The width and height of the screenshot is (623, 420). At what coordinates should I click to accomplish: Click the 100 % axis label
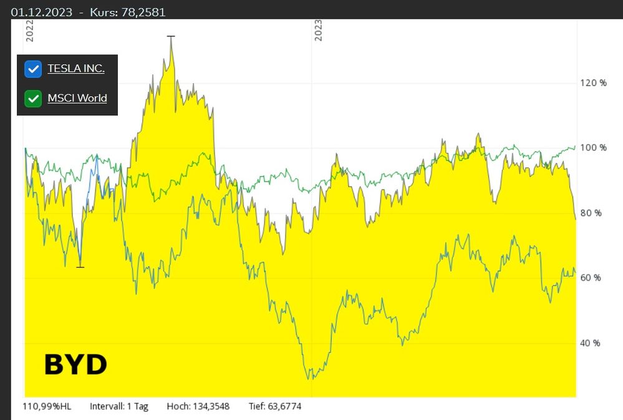tap(593, 147)
